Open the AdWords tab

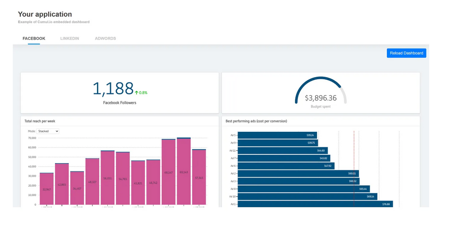(105, 39)
